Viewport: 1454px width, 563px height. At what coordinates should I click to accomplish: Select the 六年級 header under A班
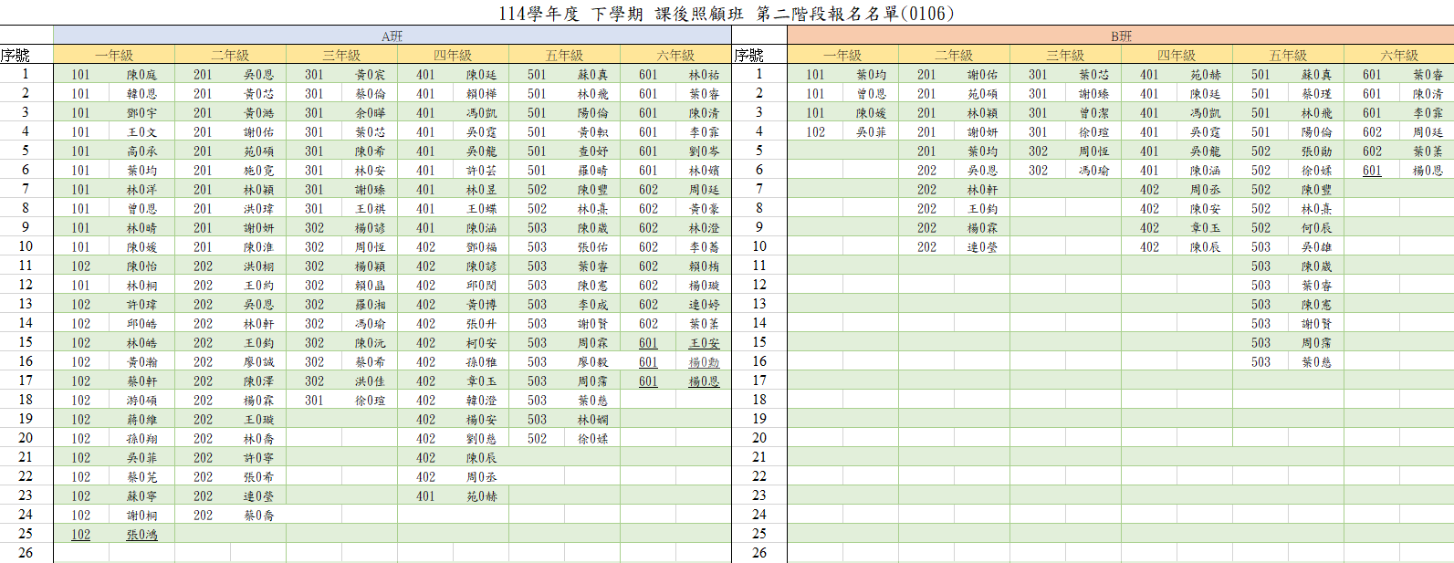(x=675, y=55)
